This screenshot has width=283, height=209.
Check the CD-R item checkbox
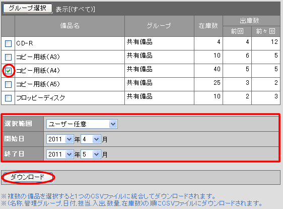pos(8,43)
